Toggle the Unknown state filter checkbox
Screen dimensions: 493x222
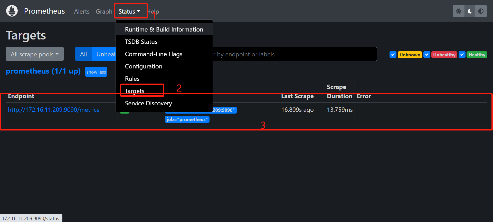[x=393, y=55]
